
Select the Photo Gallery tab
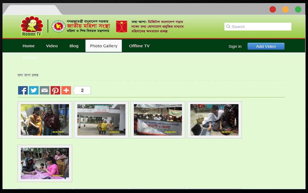[x=103, y=46]
